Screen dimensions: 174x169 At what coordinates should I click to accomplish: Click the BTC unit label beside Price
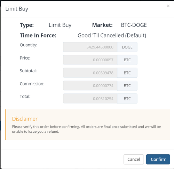coord(127,60)
